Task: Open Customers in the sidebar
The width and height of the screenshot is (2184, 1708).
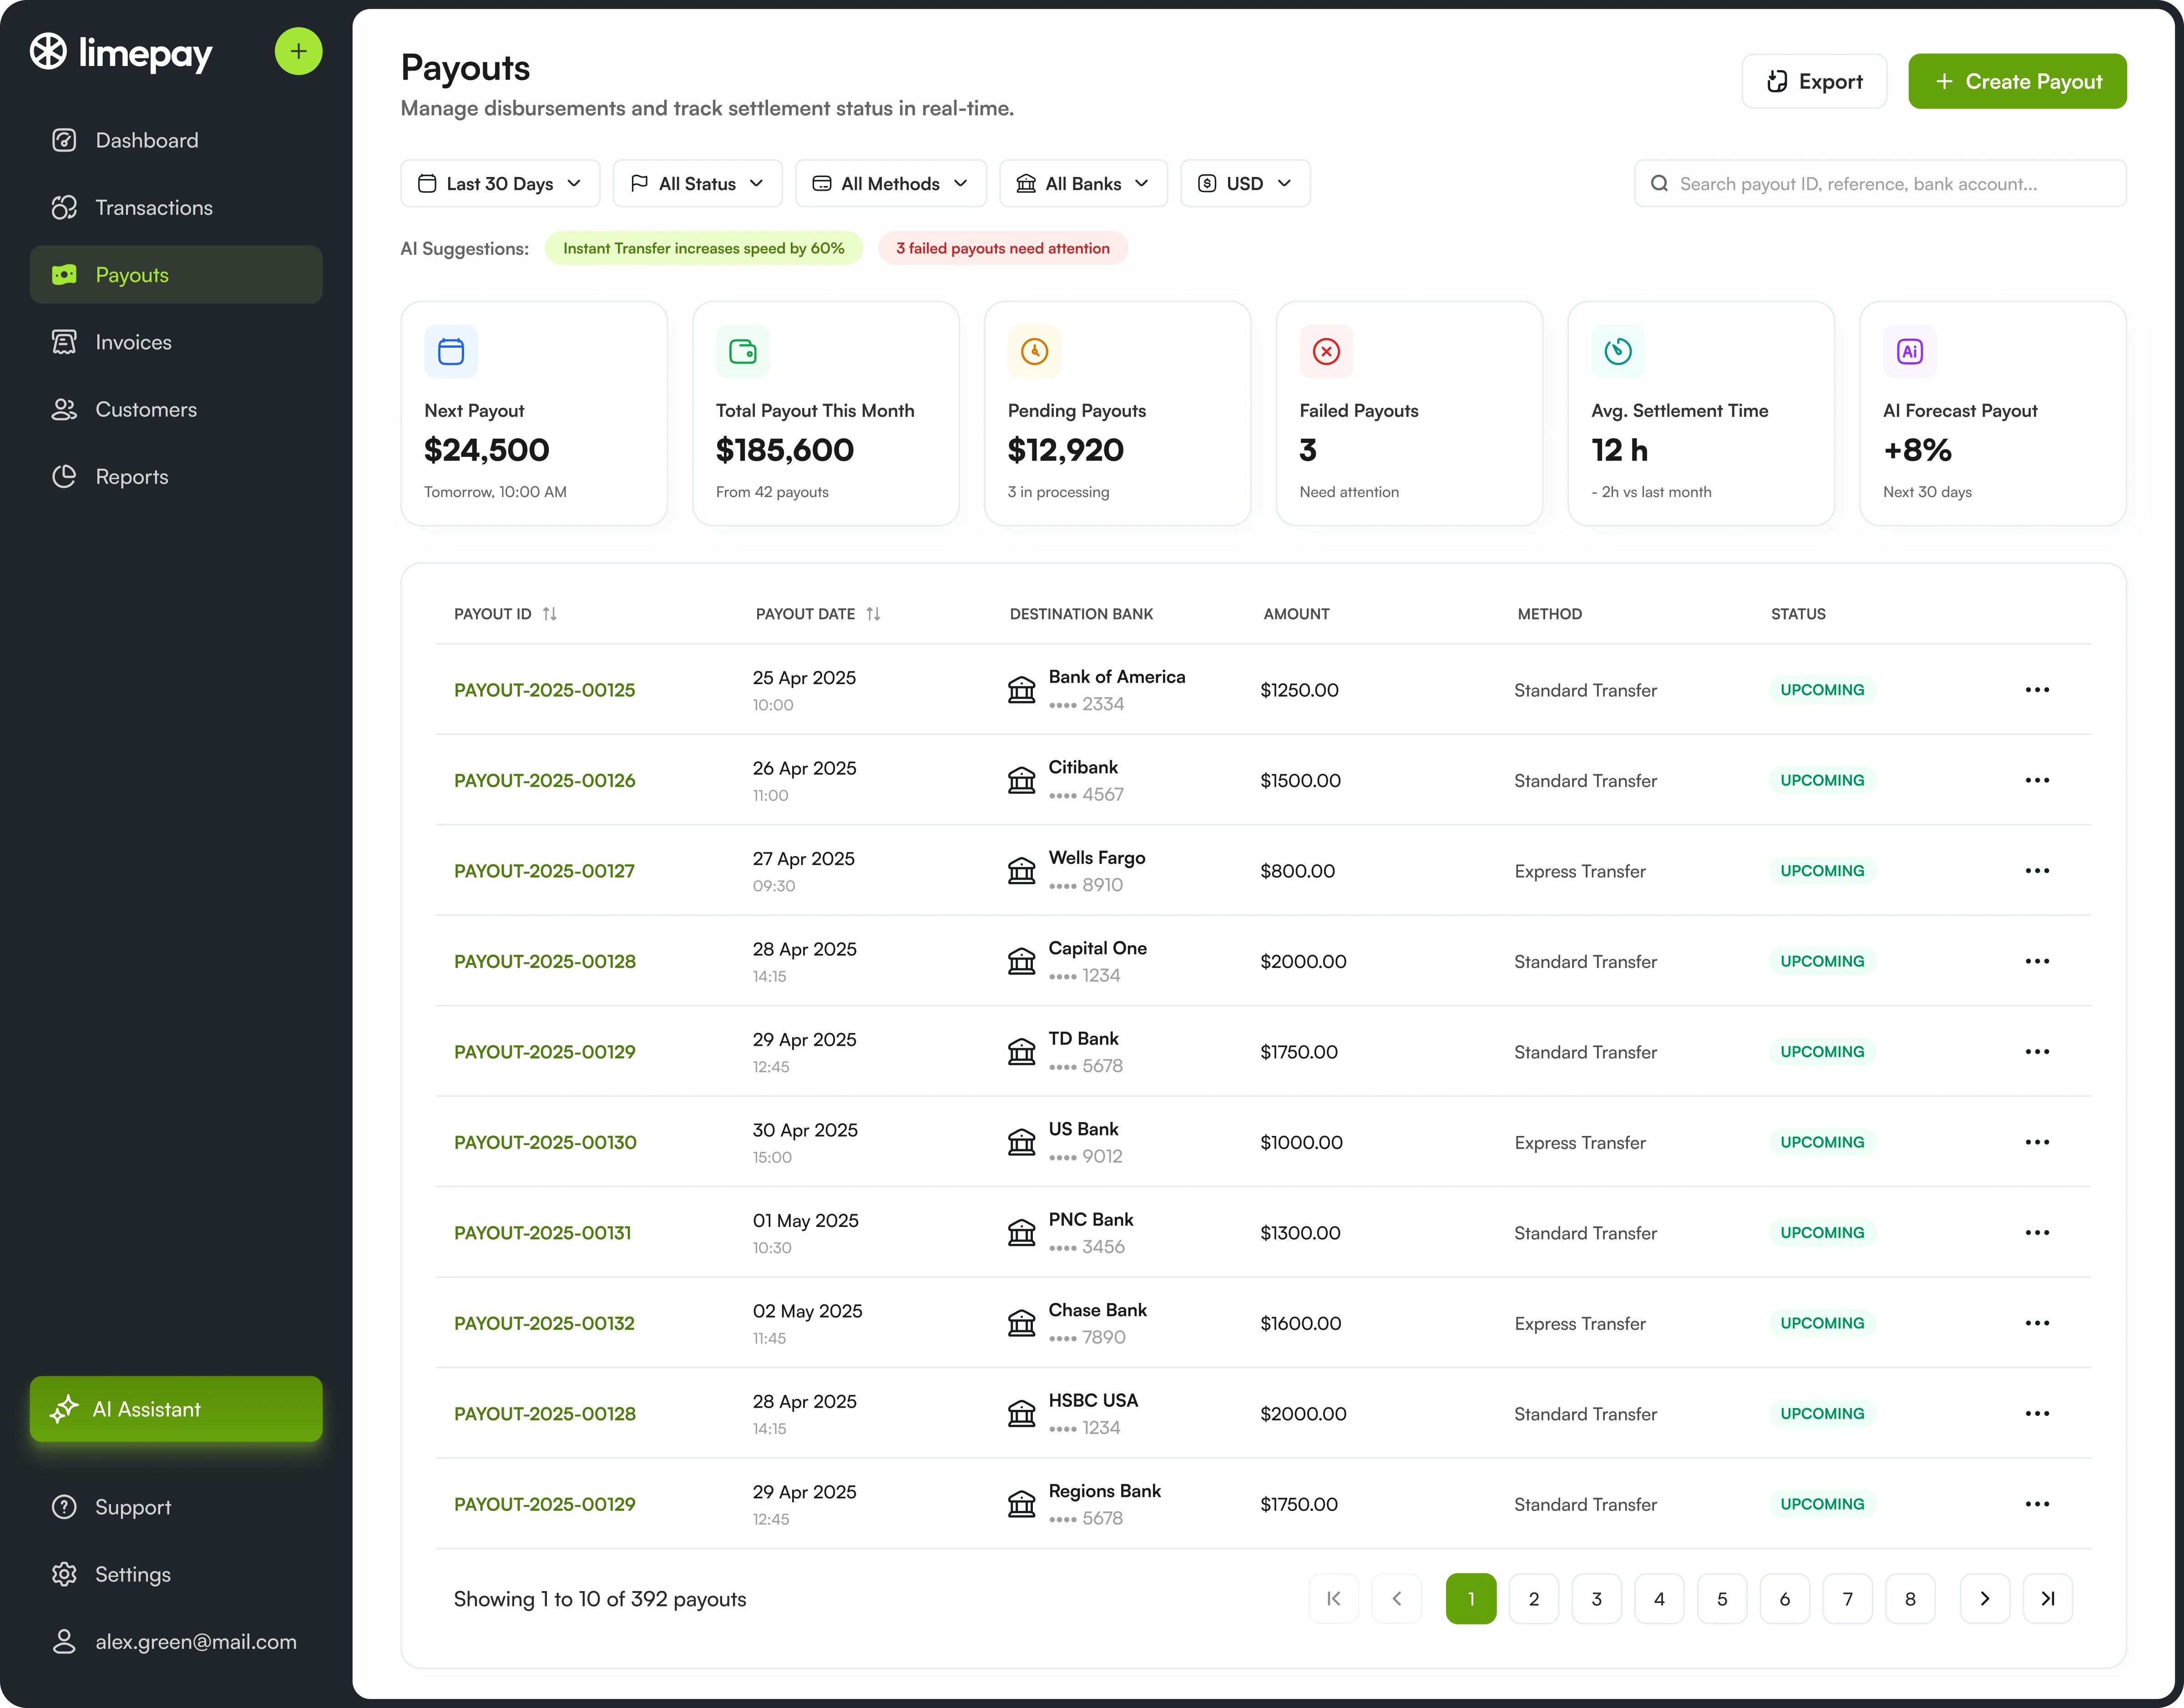Action: point(176,409)
